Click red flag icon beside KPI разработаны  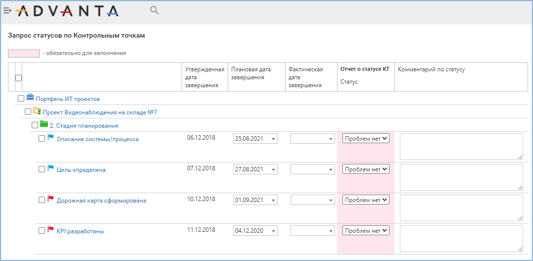pos(50,229)
